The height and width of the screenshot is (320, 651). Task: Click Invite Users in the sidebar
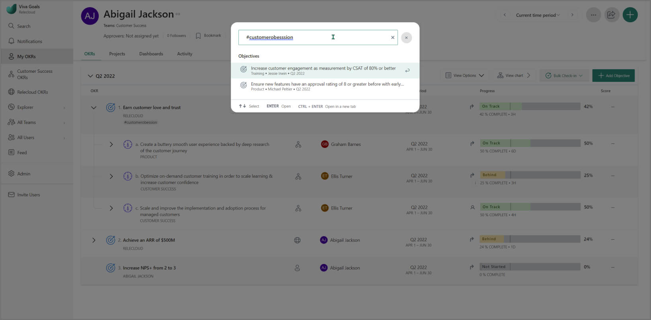24,195
